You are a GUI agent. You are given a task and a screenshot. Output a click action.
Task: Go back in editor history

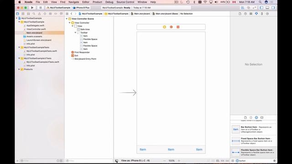(71, 14)
